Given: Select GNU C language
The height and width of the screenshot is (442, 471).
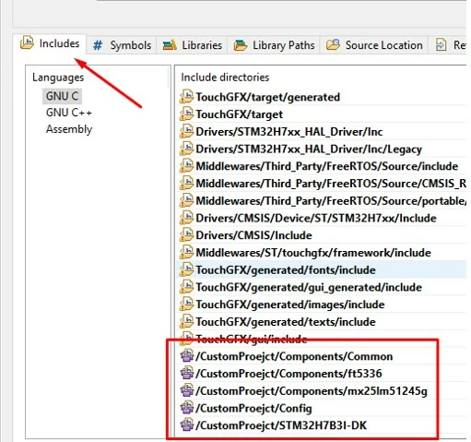Looking at the screenshot, I should (62, 96).
